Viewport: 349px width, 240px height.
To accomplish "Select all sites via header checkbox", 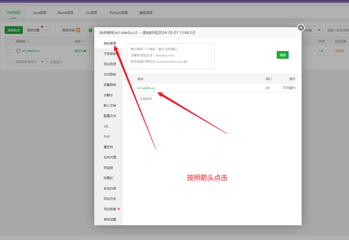I will click(9, 41).
